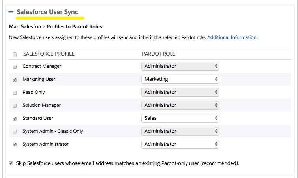Uncheck the System Administrator profile checkbox
298x178 pixels.
tap(15, 145)
